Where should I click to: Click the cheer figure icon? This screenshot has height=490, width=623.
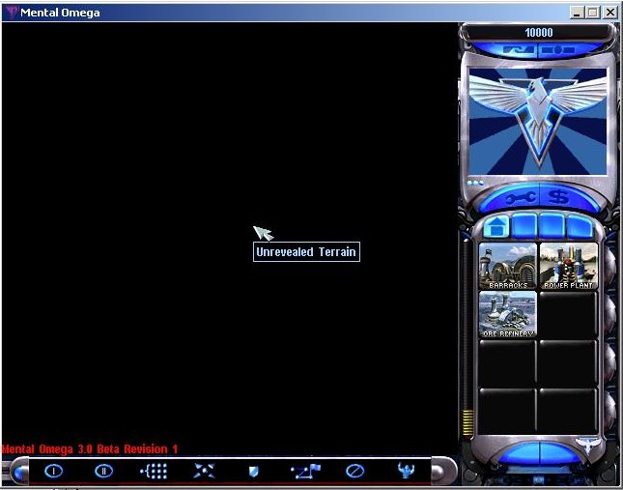[406, 472]
